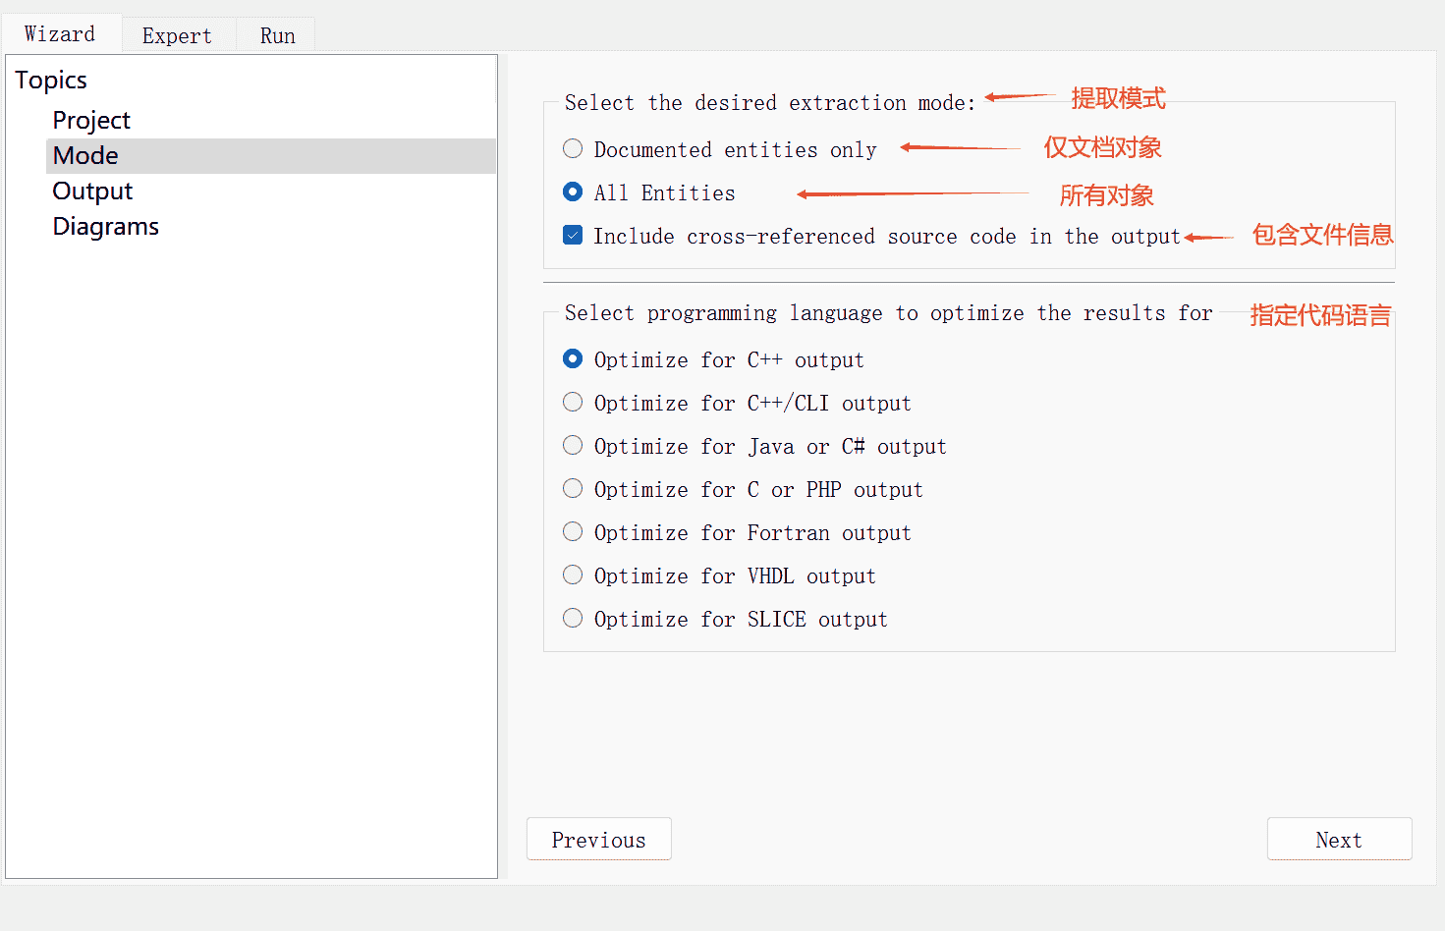Image resolution: width=1445 pixels, height=931 pixels.
Task: Click the Previous button
Action: pyautogui.click(x=598, y=840)
